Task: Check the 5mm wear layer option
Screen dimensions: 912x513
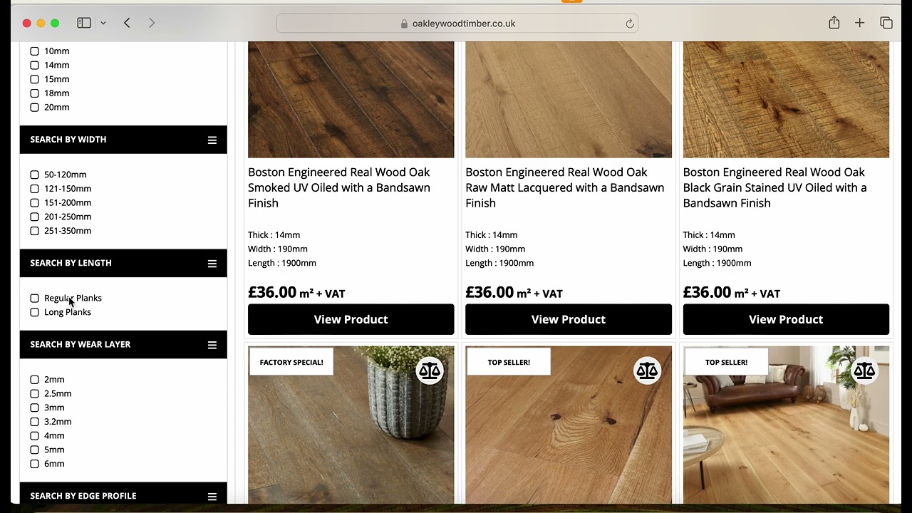Action: tap(34, 450)
